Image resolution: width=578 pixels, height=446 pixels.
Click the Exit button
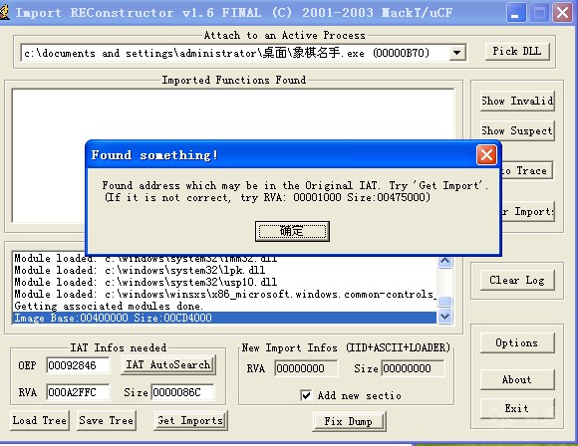[517, 408]
